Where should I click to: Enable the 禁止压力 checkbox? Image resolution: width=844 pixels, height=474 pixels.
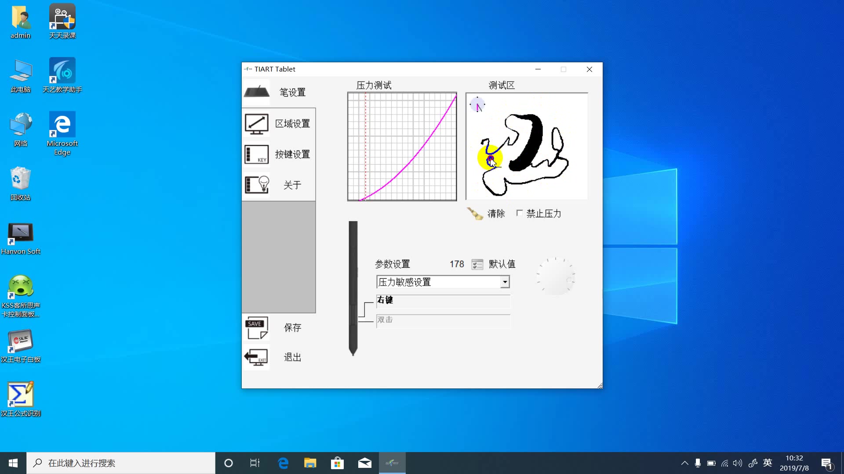pos(520,213)
